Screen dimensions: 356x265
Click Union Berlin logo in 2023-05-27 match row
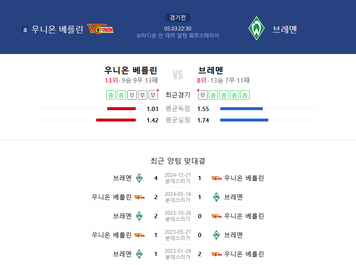tap(139, 235)
